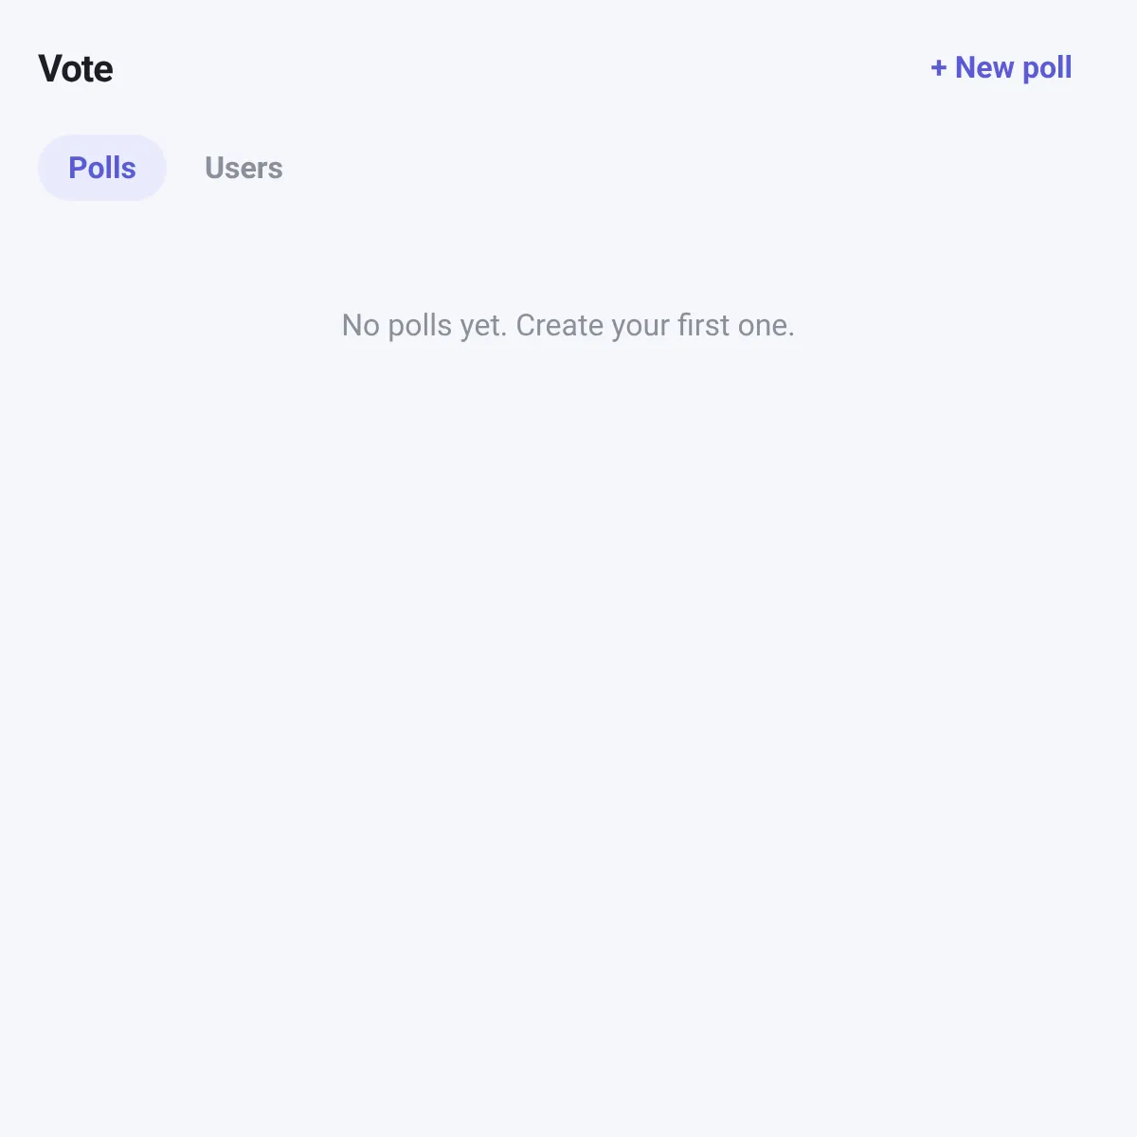The image size is (1137, 1137).
Task: Click the 'No polls yet' empty message
Action: pyautogui.click(x=568, y=325)
